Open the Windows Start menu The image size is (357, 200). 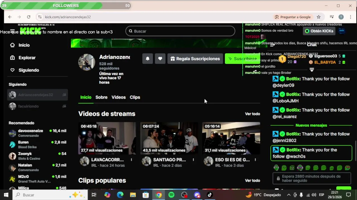pos(6,195)
